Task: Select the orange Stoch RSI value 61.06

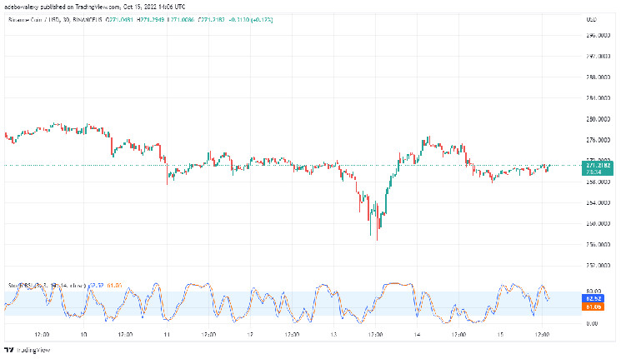Action: (594, 307)
